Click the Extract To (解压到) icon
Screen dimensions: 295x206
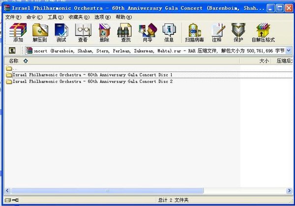point(40,32)
